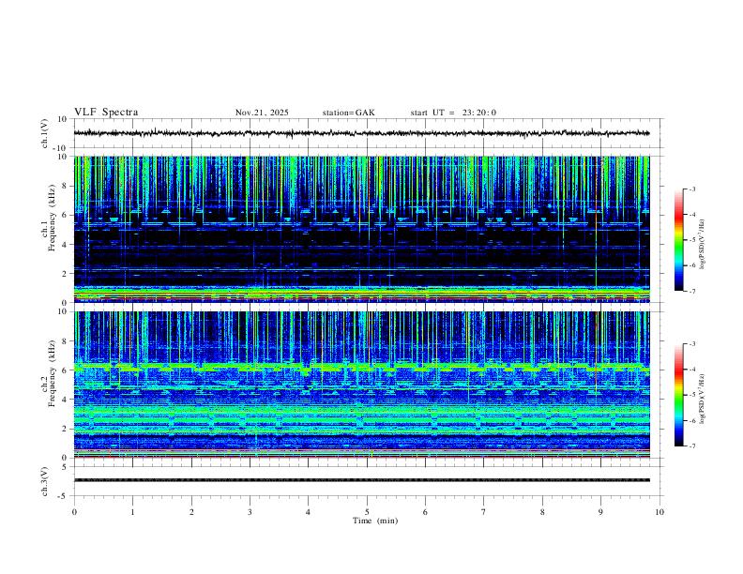Click the "ch.1(V)" waveform axis label

coord(45,133)
